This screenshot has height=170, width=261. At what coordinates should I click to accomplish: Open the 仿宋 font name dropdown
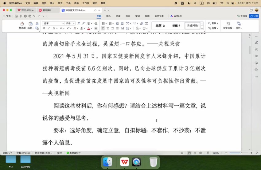53,23
